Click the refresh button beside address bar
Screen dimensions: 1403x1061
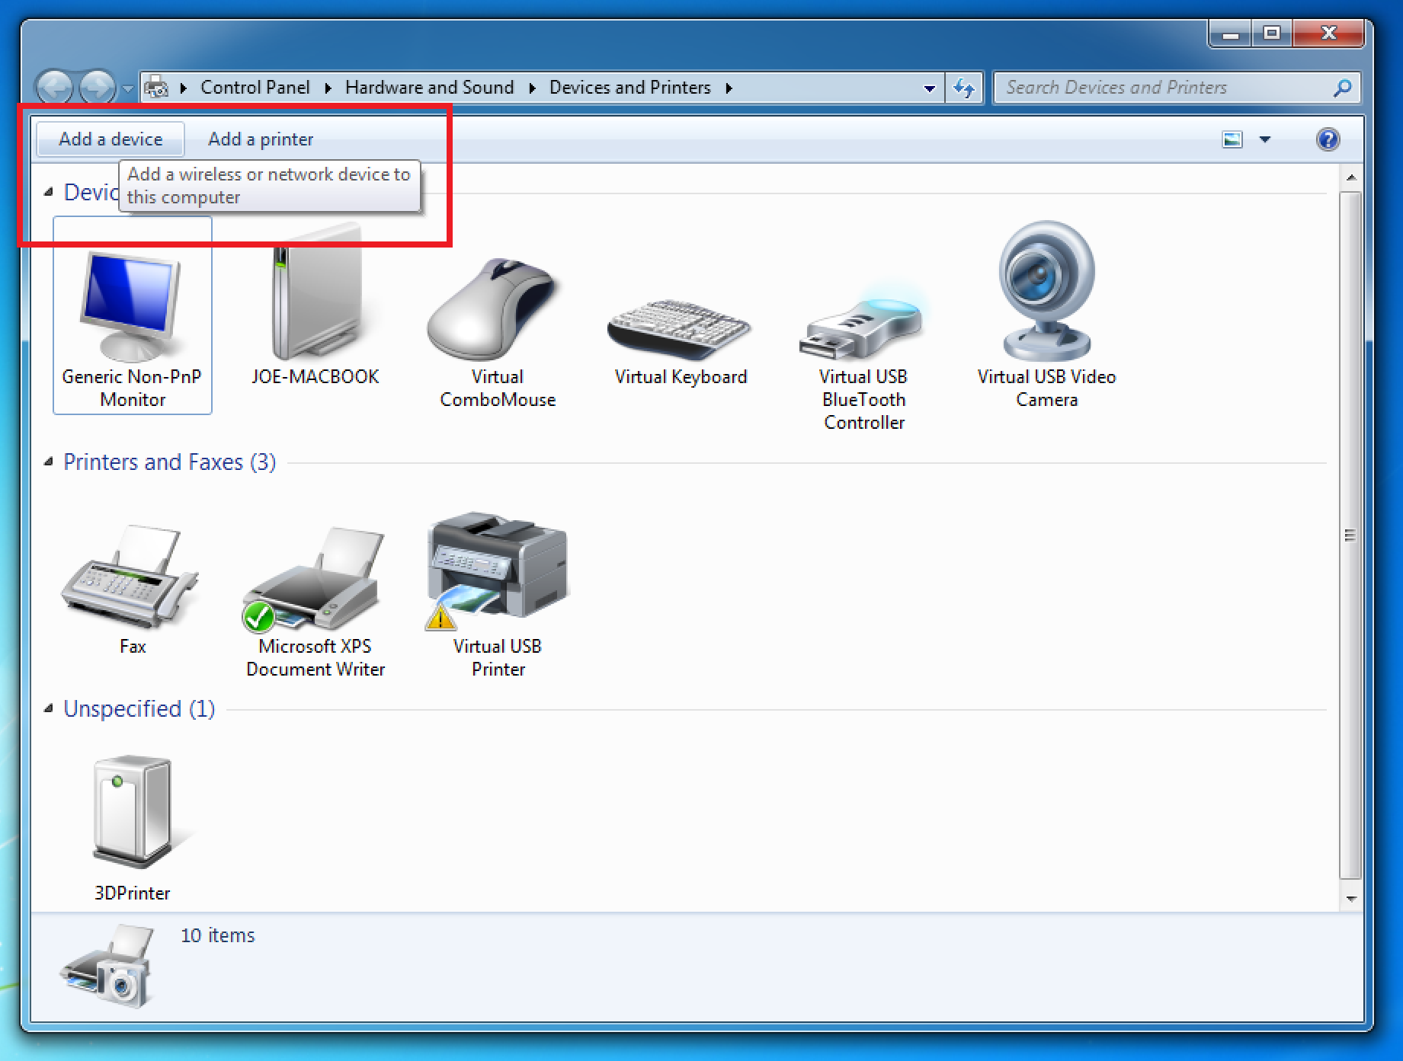click(x=964, y=88)
